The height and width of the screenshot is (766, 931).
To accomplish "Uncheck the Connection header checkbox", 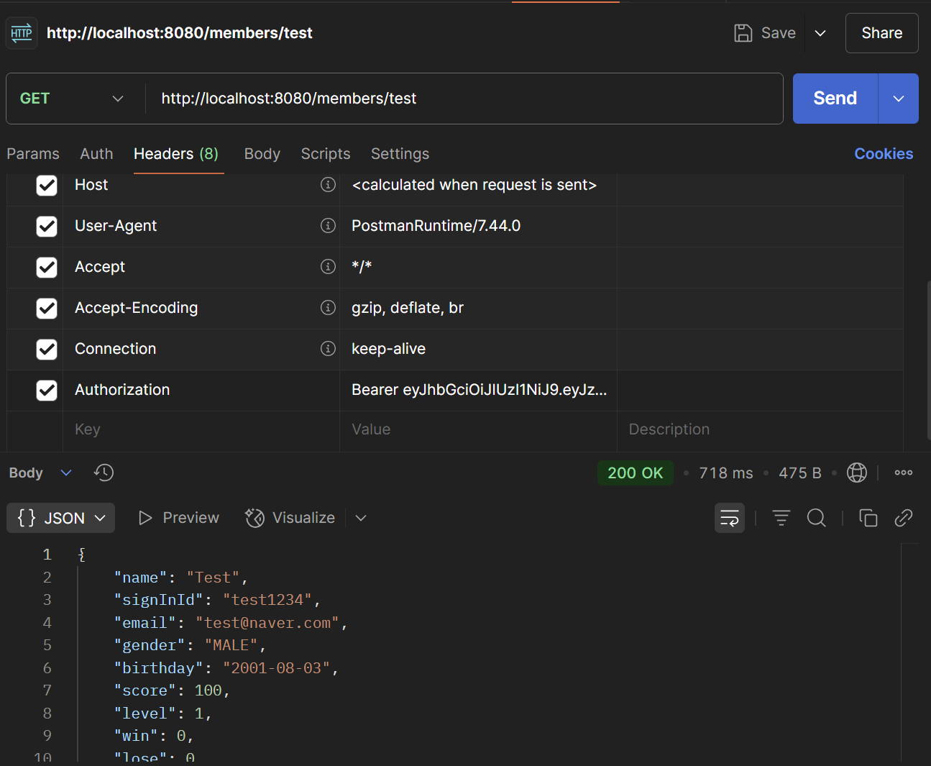I will tap(47, 350).
